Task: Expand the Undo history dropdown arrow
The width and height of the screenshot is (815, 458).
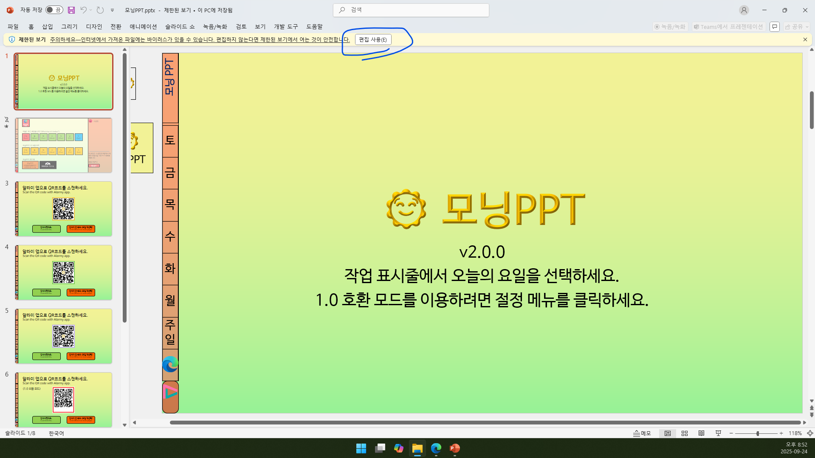Action: [x=90, y=10]
